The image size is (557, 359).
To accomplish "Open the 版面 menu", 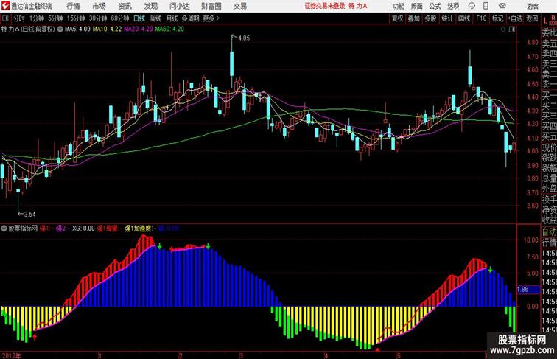I will [417, 6].
